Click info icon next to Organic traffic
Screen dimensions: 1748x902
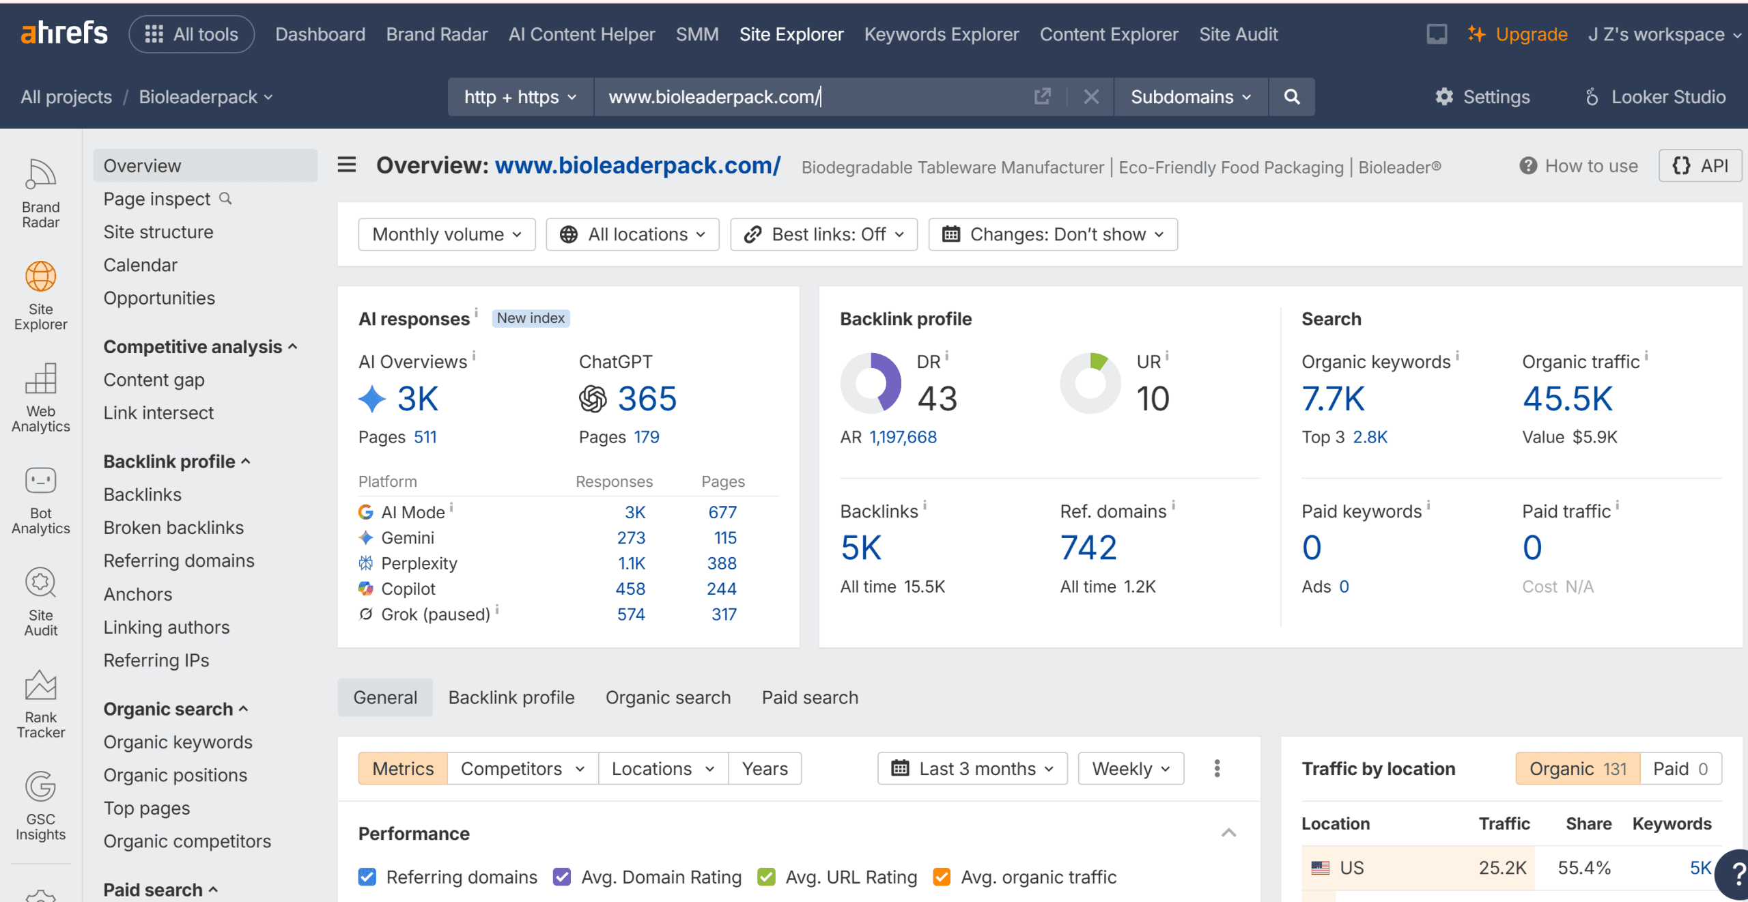tap(1646, 355)
